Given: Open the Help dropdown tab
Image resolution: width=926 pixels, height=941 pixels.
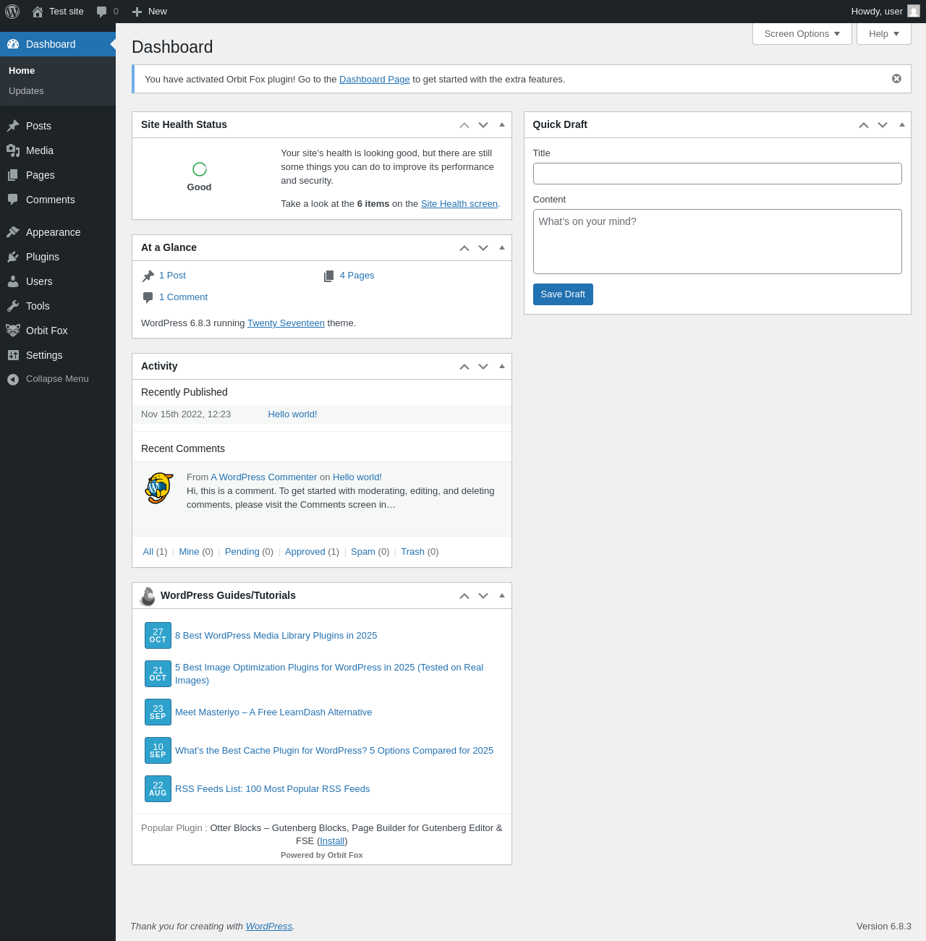Looking at the screenshot, I should pos(883,34).
